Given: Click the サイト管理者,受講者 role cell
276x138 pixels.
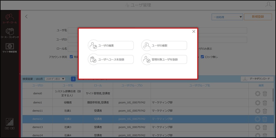Looking at the screenshot, I should [98, 93].
